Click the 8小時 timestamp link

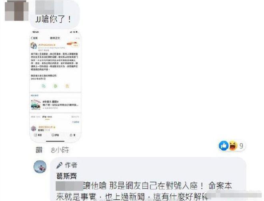[x=60, y=150]
